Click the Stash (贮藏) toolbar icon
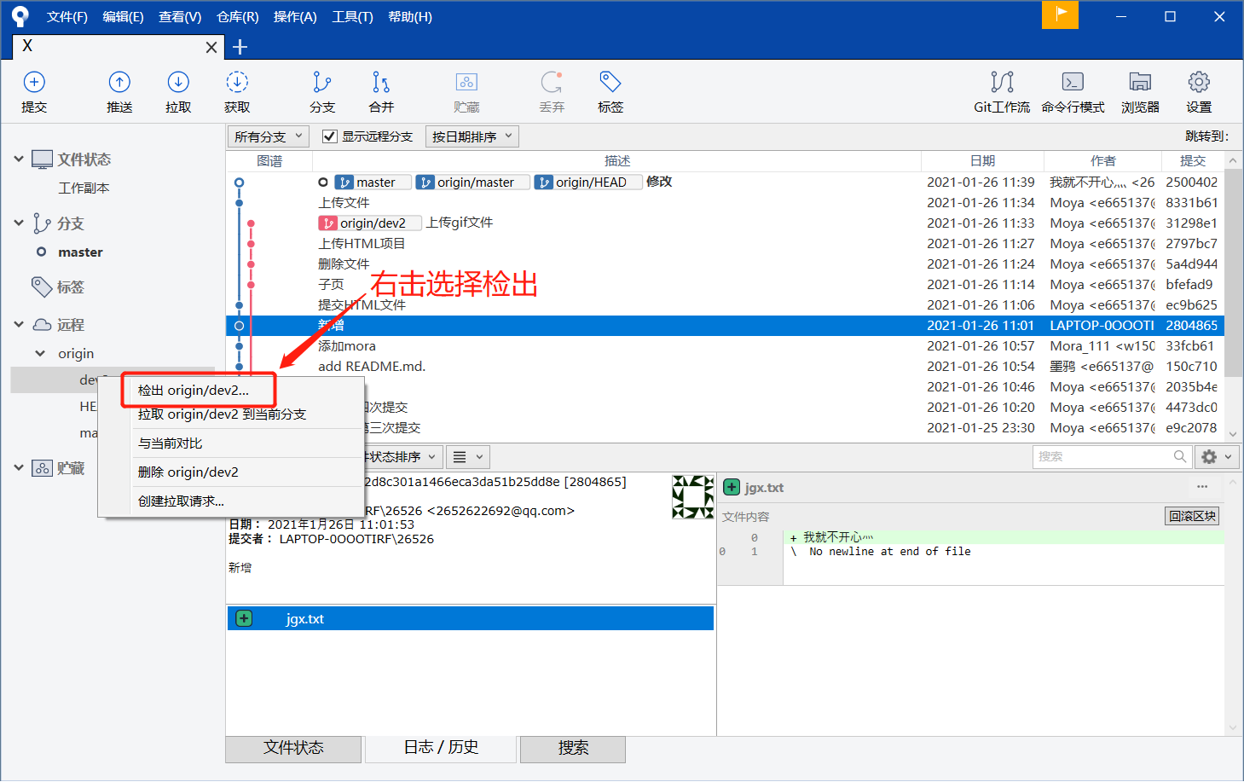This screenshot has width=1244, height=782. tap(466, 83)
